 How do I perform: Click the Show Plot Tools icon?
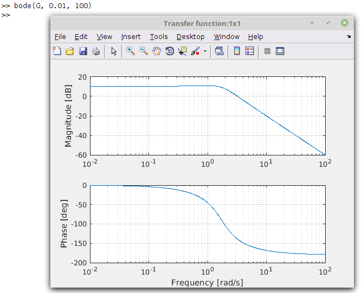pyautogui.click(x=280, y=51)
